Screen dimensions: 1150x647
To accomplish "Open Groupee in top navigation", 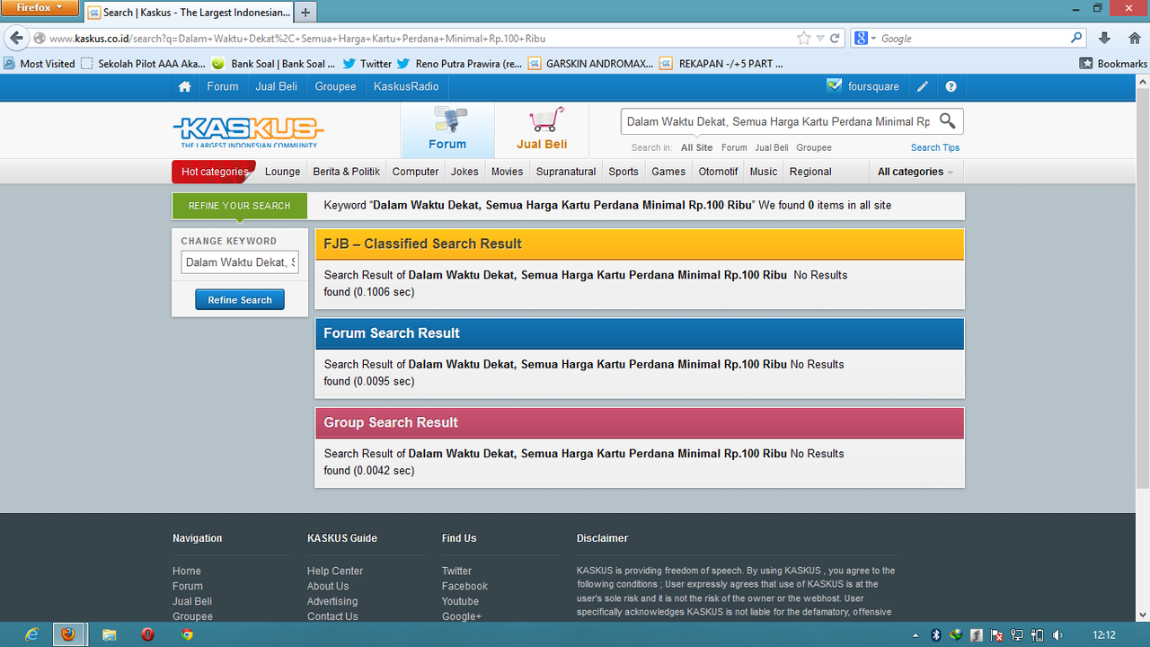I will (x=335, y=86).
